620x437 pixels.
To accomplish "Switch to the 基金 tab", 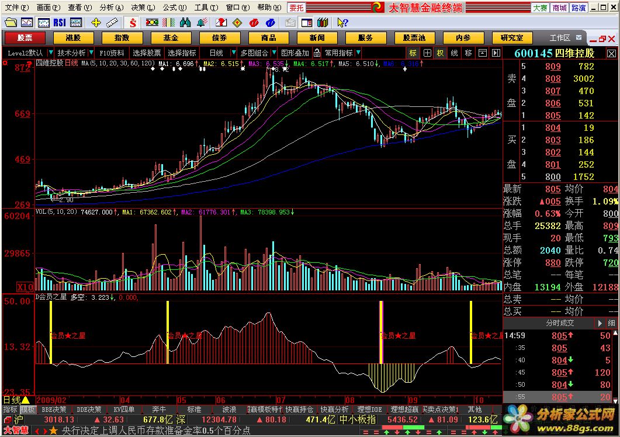I will 171,37.
